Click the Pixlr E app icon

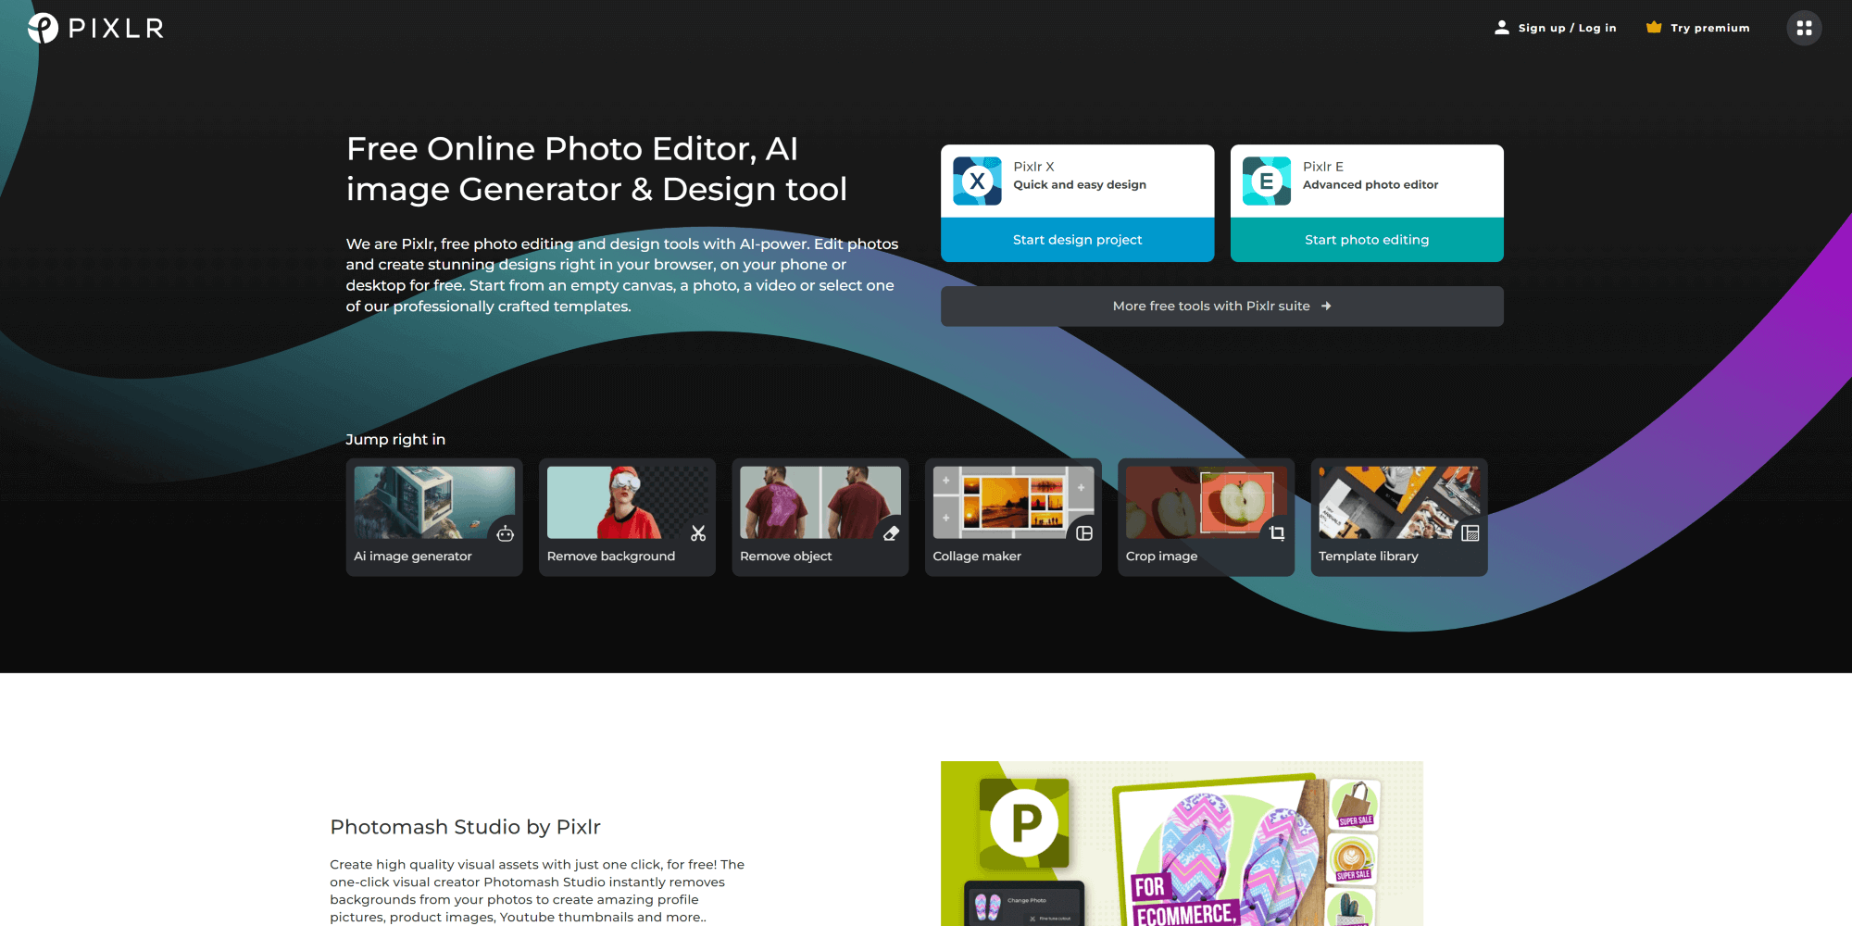click(1266, 181)
